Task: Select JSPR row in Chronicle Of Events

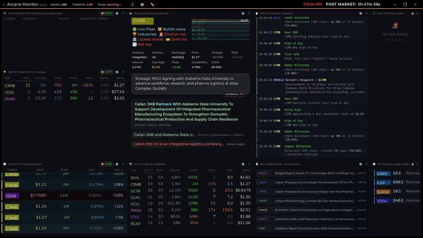Action: 64,195
